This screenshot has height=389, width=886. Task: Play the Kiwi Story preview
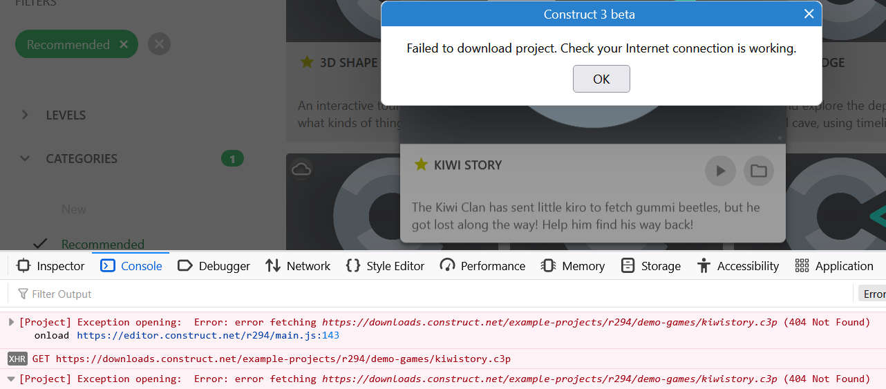720,171
